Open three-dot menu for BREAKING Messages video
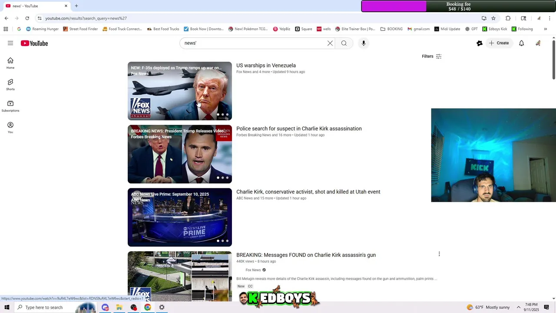The image size is (556, 313). click(x=439, y=254)
